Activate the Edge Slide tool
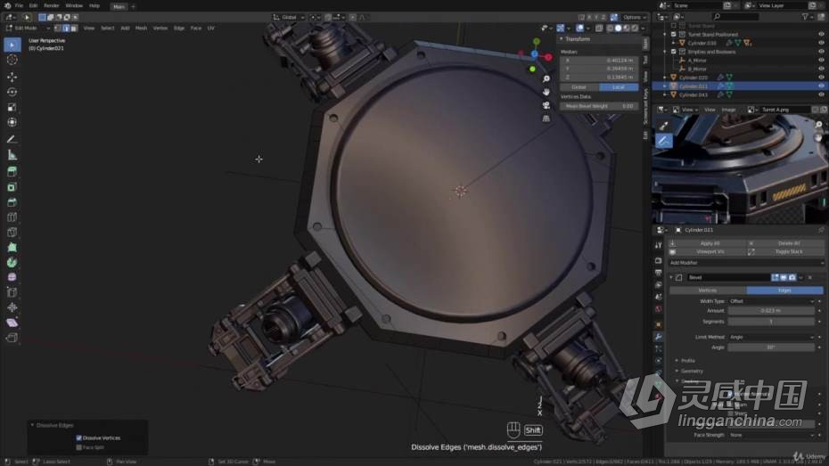The width and height of the screenshot is (829, 466). [12, 293]
